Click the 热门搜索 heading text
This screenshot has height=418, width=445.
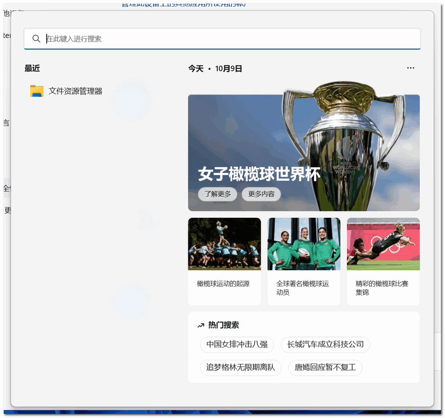224,325
